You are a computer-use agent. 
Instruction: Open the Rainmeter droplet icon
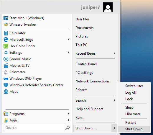pyautogui.click(x=6, y=72)
